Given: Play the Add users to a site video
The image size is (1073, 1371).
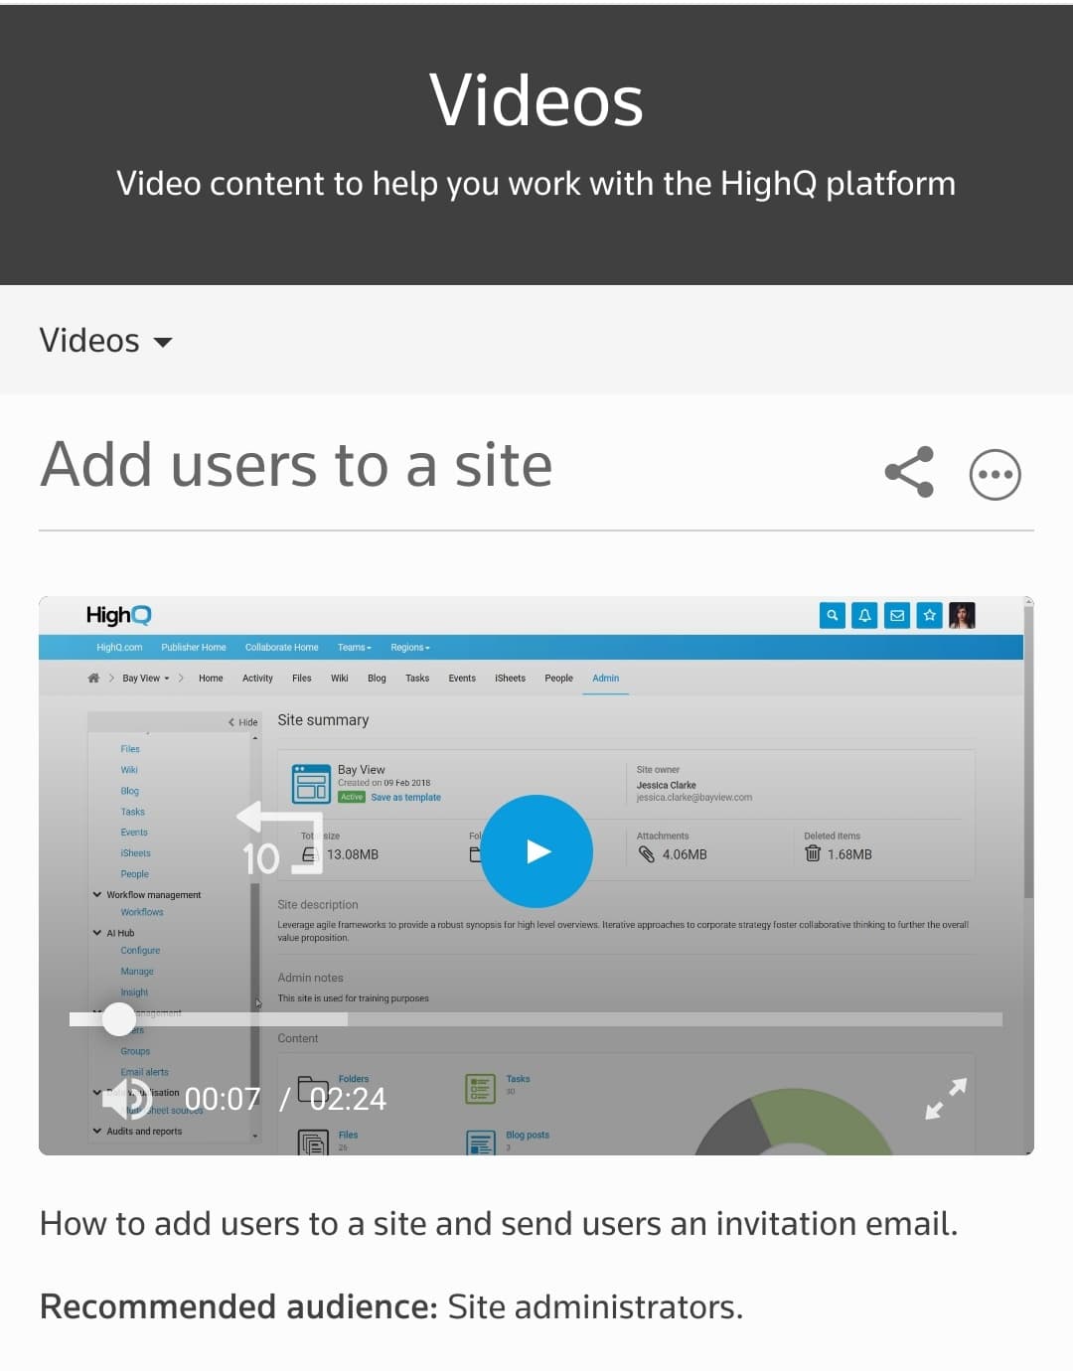Looking at the screenshot, I should [536, 851].
